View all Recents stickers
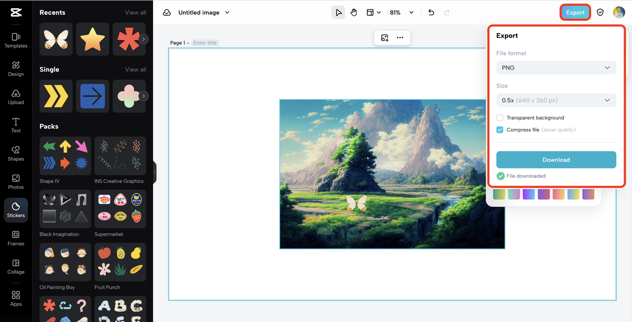The height and width of the screenshot is (322, 632). pyautogui.click(x=135, y=12)
